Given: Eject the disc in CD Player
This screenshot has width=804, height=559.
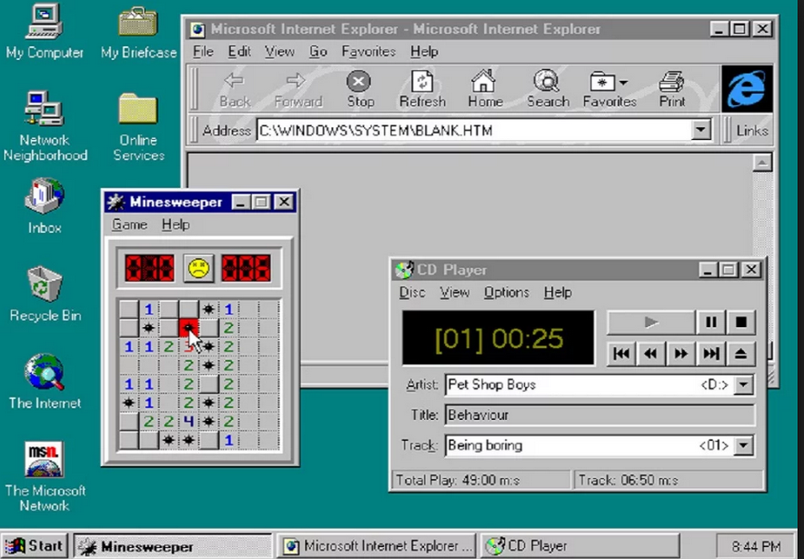Looking at the screenshot, I should (x=741, y=353).
